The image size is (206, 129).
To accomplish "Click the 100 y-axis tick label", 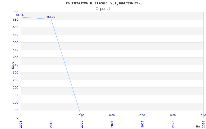I will 15,103.
